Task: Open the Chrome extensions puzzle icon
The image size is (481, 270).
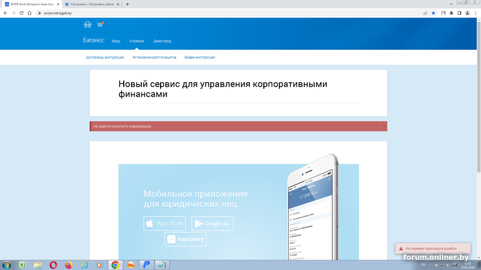Action: pos(451,13)
